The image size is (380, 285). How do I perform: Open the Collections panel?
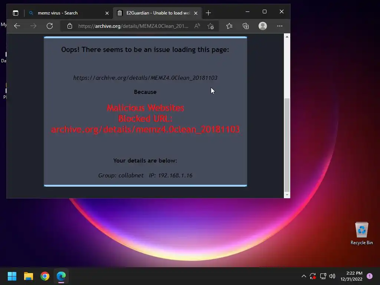(x=246, y=26)
